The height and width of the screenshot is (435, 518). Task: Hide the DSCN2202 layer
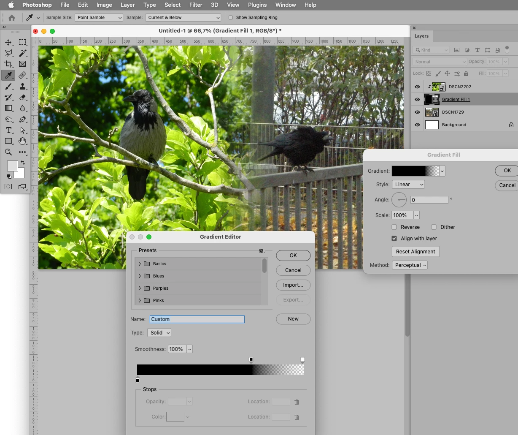[x=417, y=87]
